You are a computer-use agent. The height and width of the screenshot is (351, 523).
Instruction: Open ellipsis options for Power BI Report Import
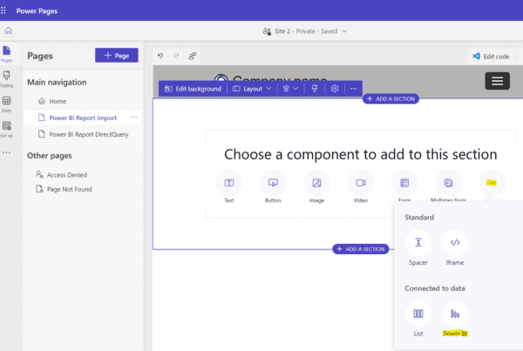pos(134,117)
